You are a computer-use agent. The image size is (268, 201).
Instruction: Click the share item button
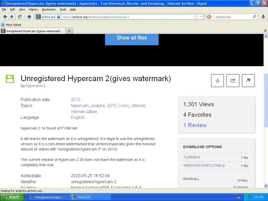(233, 81)
